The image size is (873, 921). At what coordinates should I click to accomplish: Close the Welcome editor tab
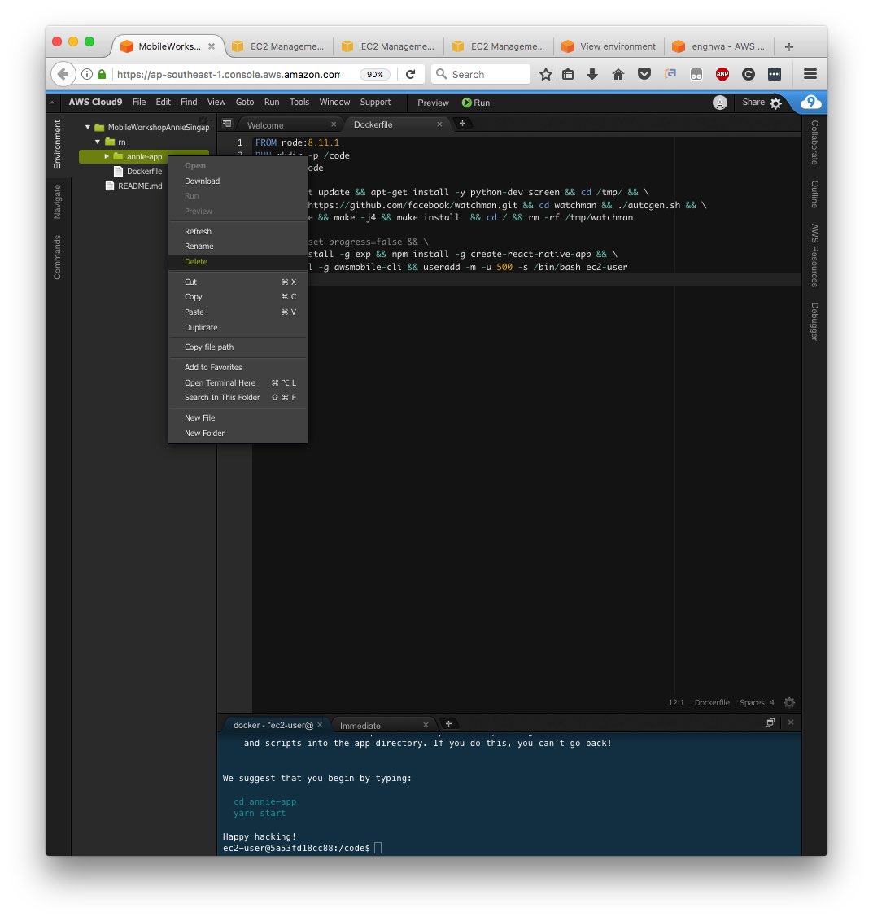[334, 124]
